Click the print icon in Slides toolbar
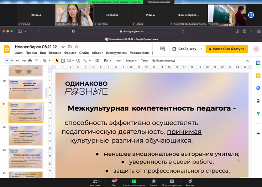 point(30,61)
